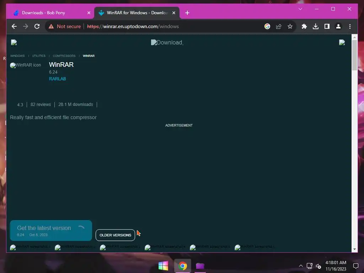
Task: Click the vertical scrollbar thumb
Action: click(354, 55)
